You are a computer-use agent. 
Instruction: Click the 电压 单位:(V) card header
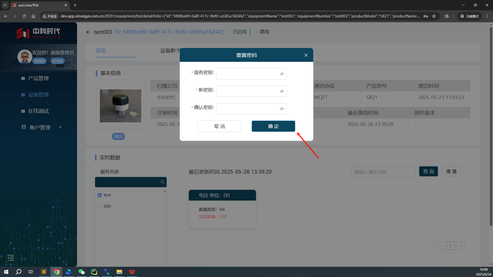click(x=222, y=195)
